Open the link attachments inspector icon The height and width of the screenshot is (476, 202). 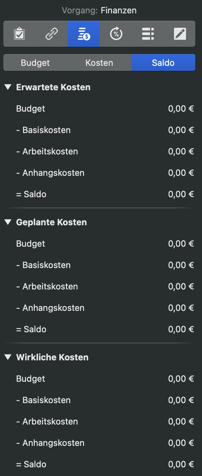coord(51,34)
